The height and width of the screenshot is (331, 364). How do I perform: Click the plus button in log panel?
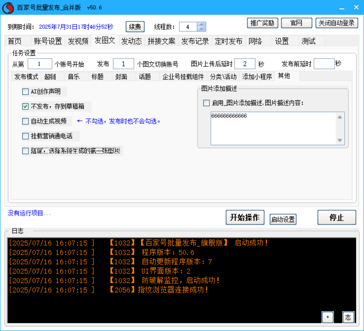[328, 317]
